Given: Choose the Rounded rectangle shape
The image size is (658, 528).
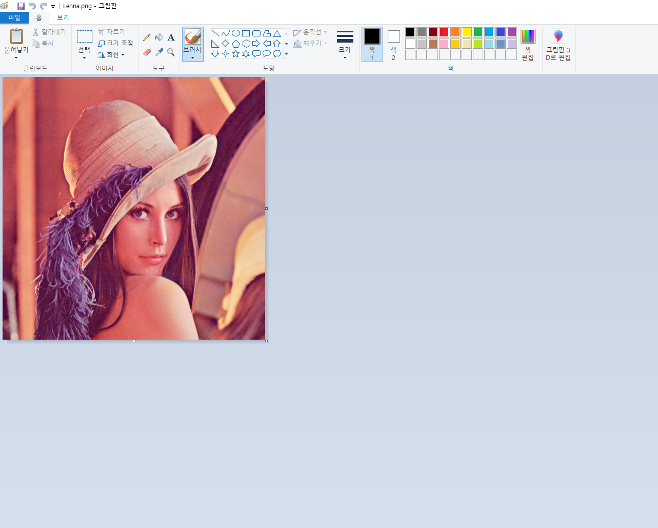Looking at the screenshot, I should point(256,33).
